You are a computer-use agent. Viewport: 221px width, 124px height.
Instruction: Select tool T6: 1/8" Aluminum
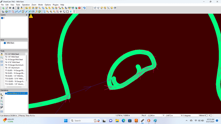(15, 68)
